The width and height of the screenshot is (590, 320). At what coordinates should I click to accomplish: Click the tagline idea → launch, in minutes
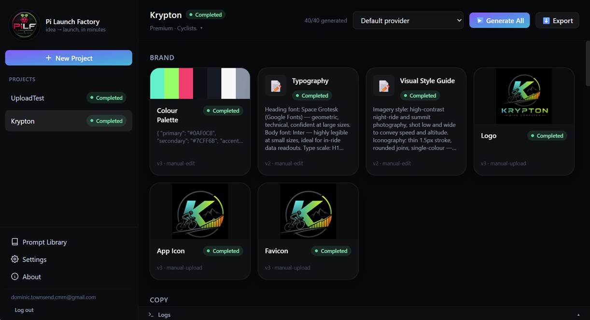pyautogui.click(x=75, y=30)
